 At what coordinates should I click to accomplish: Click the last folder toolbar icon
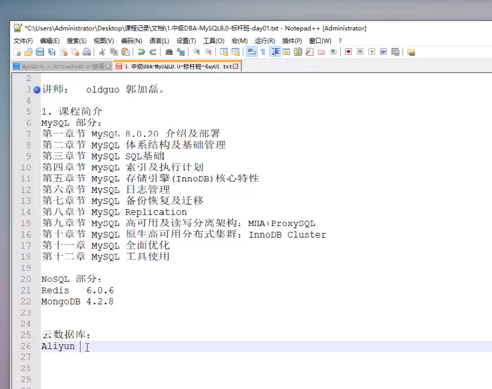pos(411,52)
